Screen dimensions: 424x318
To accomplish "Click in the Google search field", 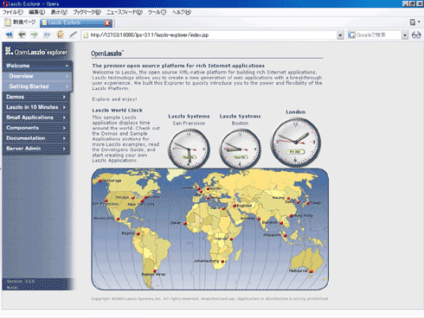I will (378, 35).
